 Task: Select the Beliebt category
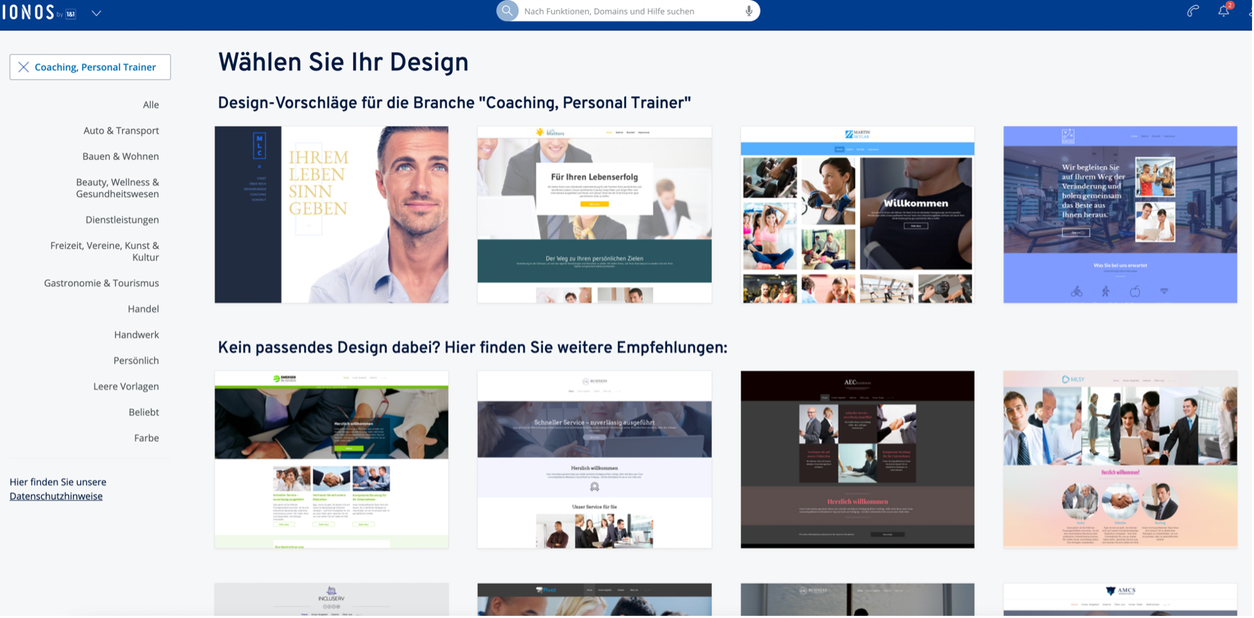coord(144,412)
